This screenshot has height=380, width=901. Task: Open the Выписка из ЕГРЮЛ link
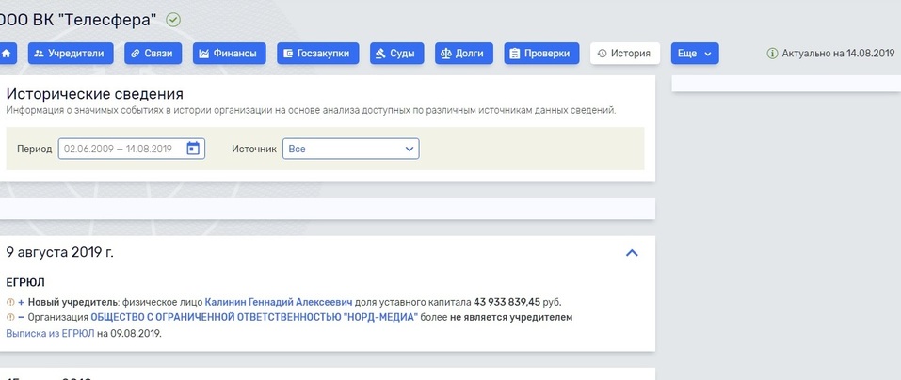(x=50, y=333)
